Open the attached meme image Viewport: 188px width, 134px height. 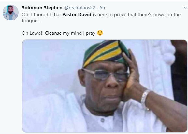pyautogui.click(x=105, y=86)
